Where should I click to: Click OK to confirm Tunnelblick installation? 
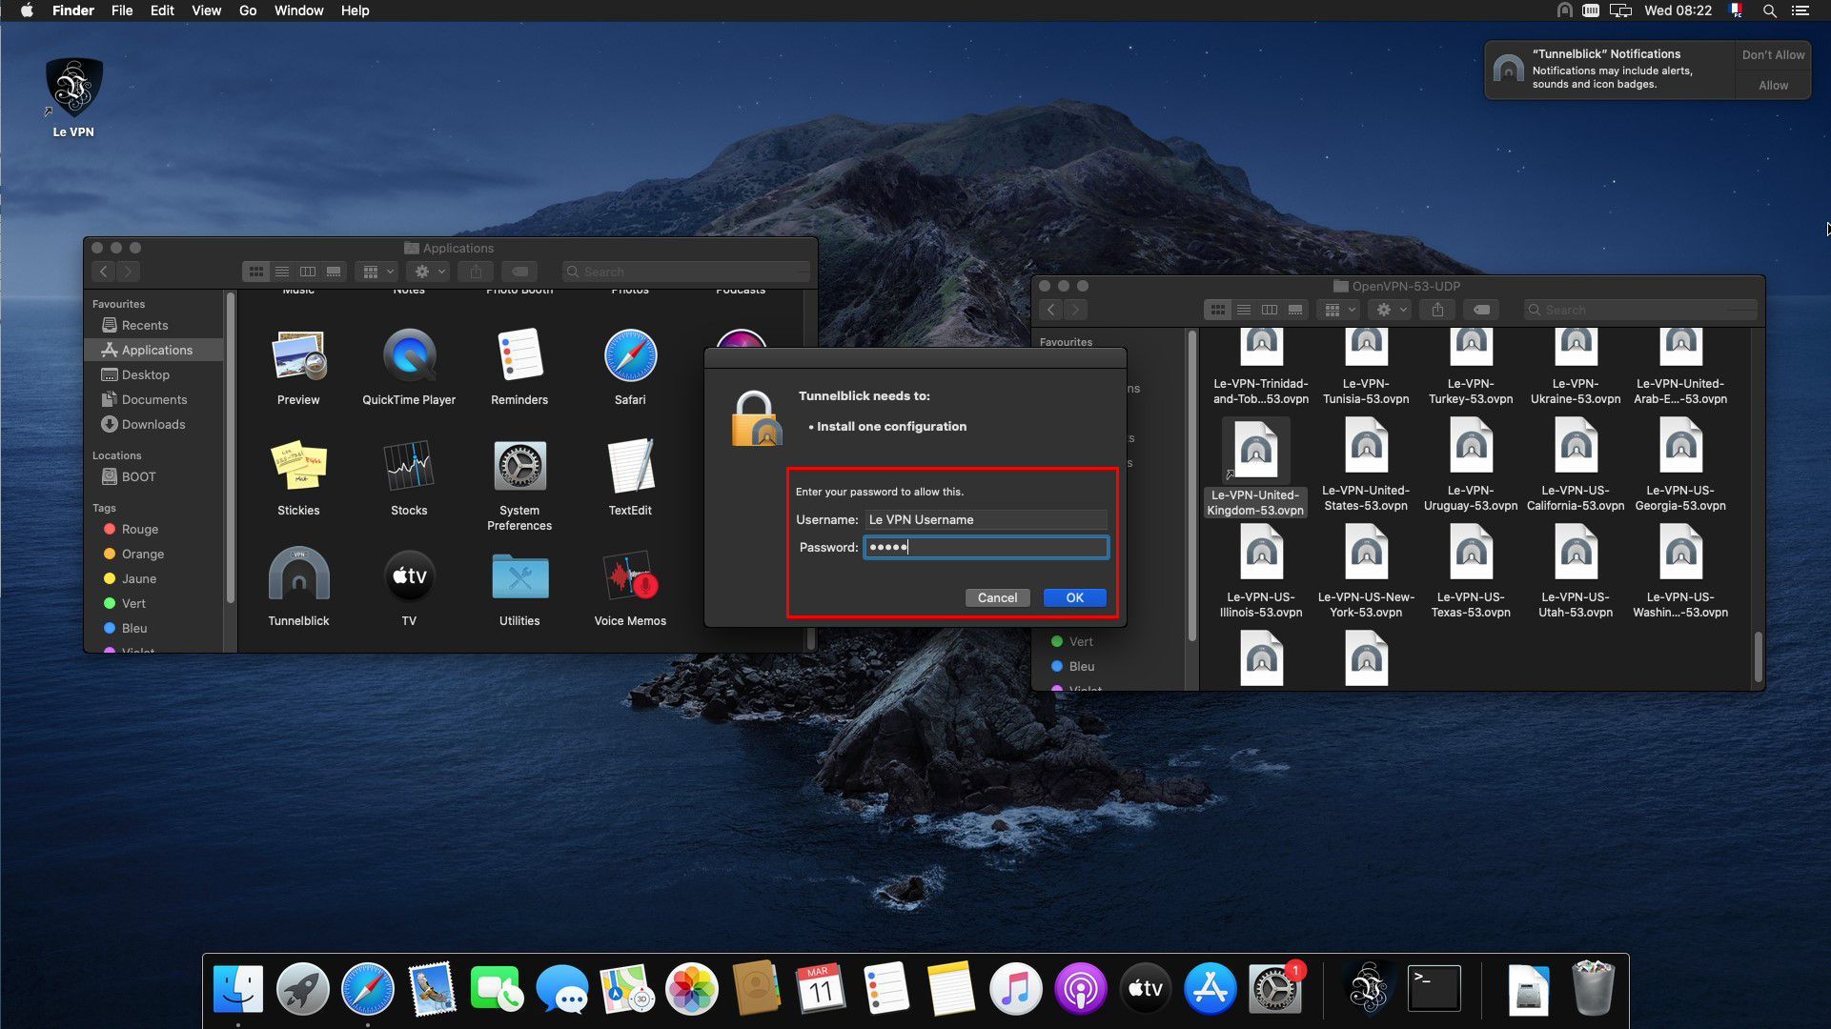point(1074,596)
